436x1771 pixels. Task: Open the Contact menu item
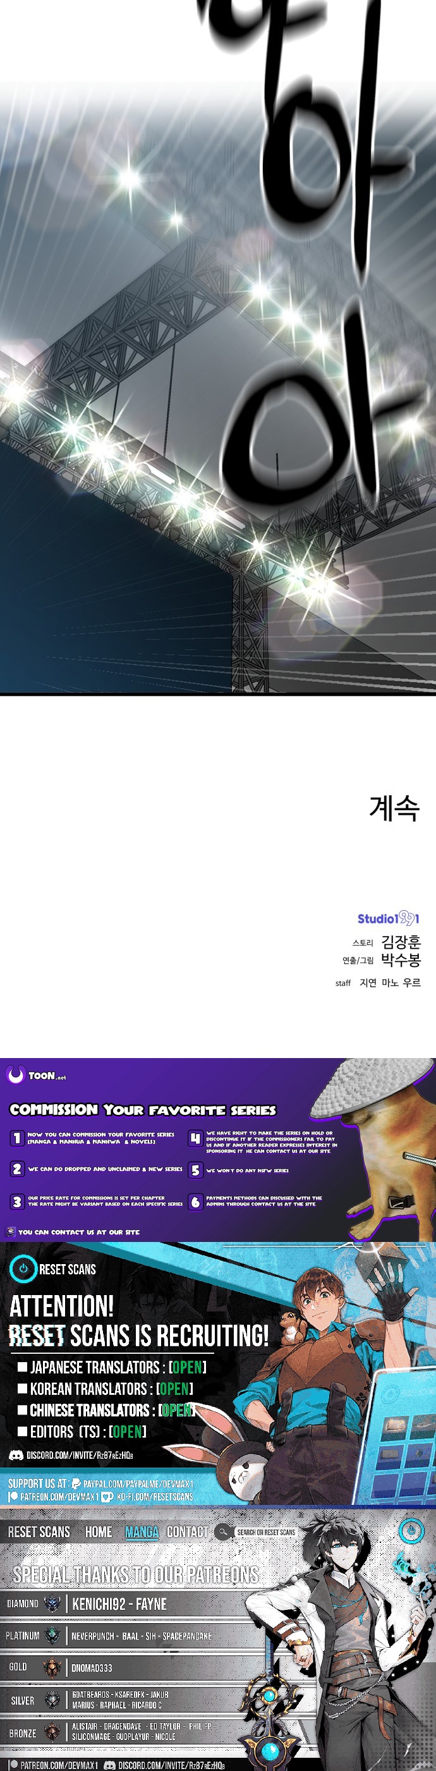click(x=188, y=1531)
